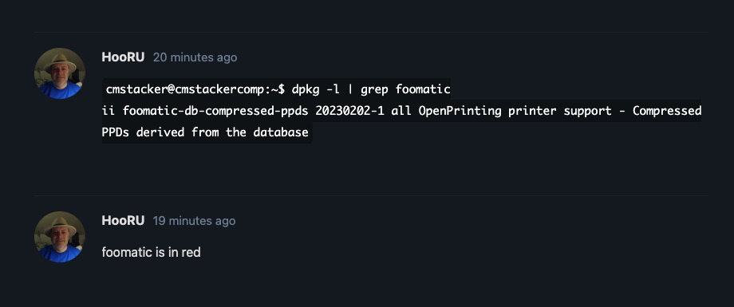Open HooRU's avatar on the 19 minutes ago post
The width and height of the screenshot is (734, 307).
pyautogui.click(x=60, y=237)
